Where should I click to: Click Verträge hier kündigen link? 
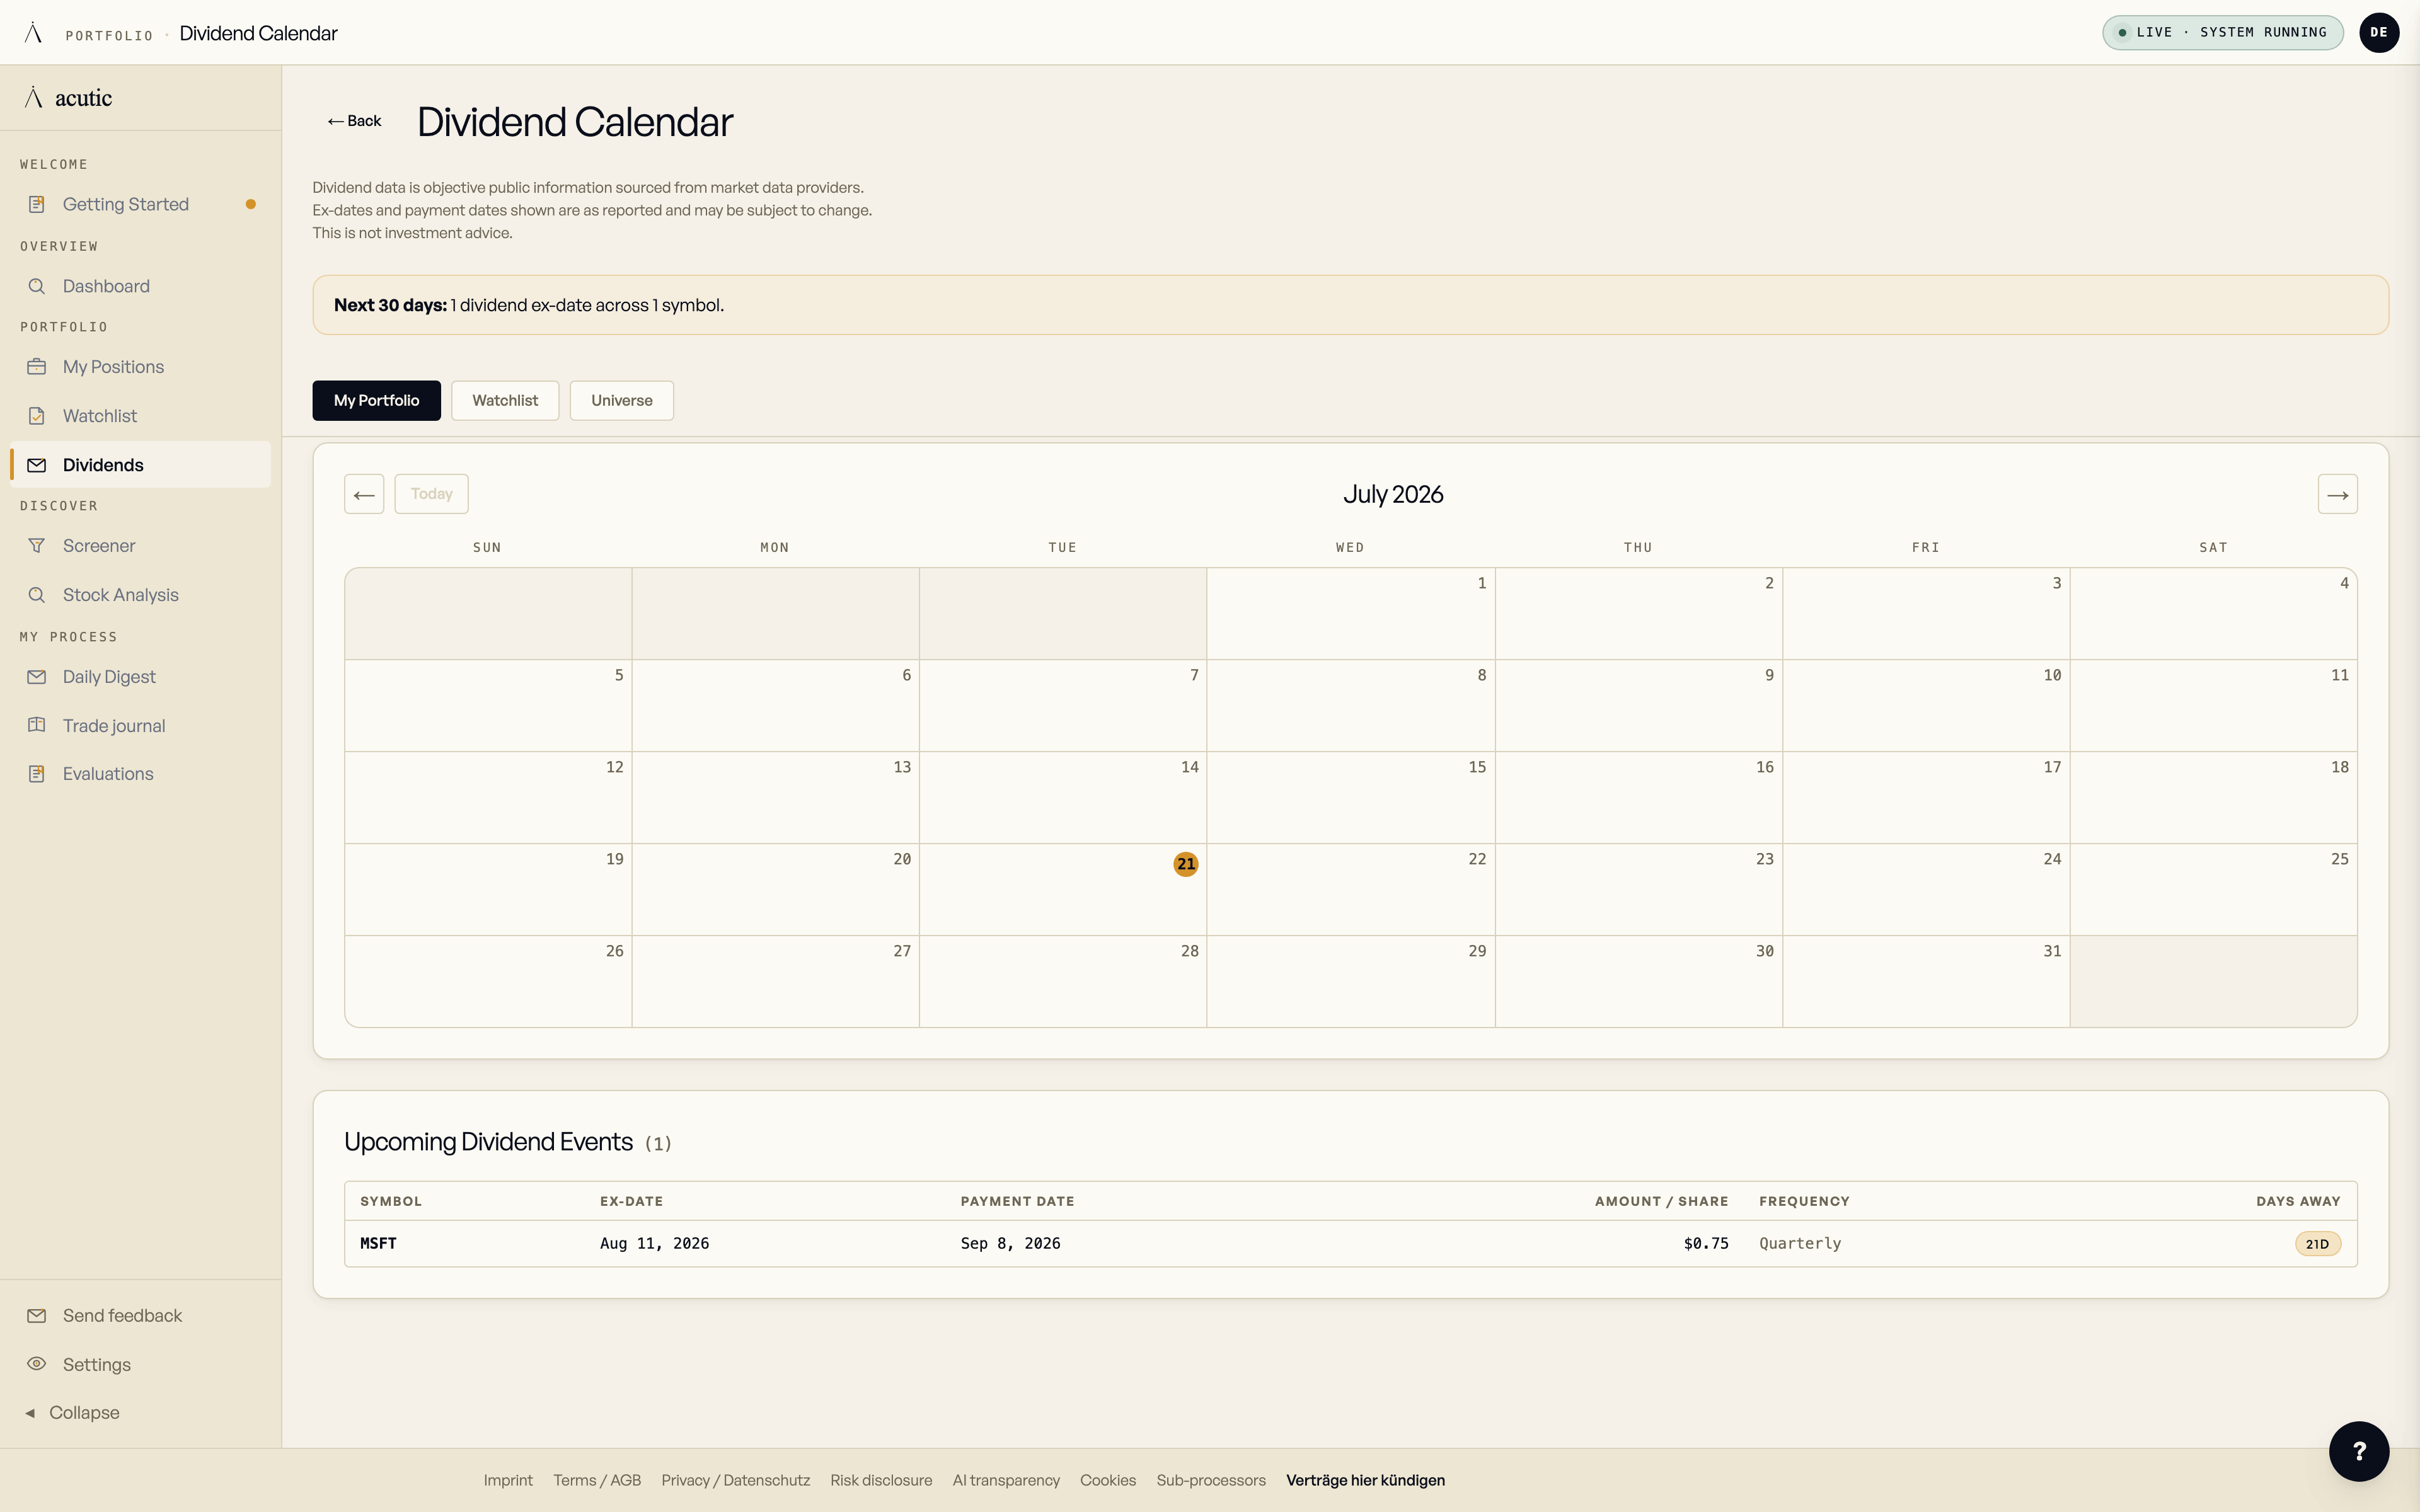pos(1365,1480)
